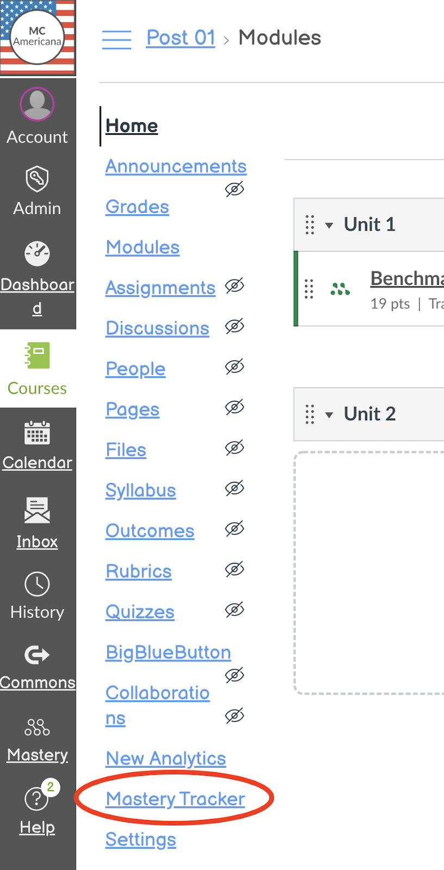Open the History clock icon

click(x=37, y=585)
